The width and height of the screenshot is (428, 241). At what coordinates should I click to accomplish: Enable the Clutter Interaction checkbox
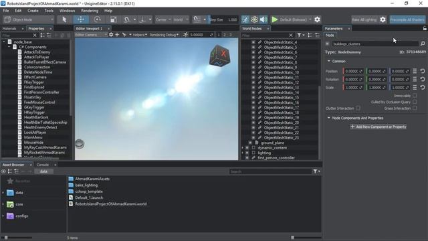[358, 108]
